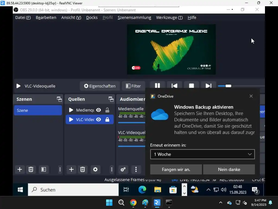Show hidden icons in remote tray
The width and height of the screenshot is (278, 209).
208,190
